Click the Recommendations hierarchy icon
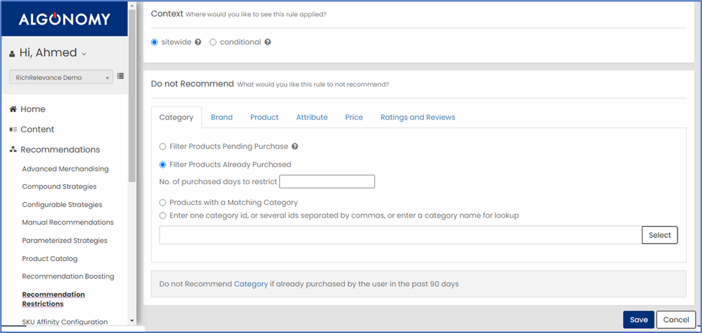The image size is (702, 333). (13, 150)
